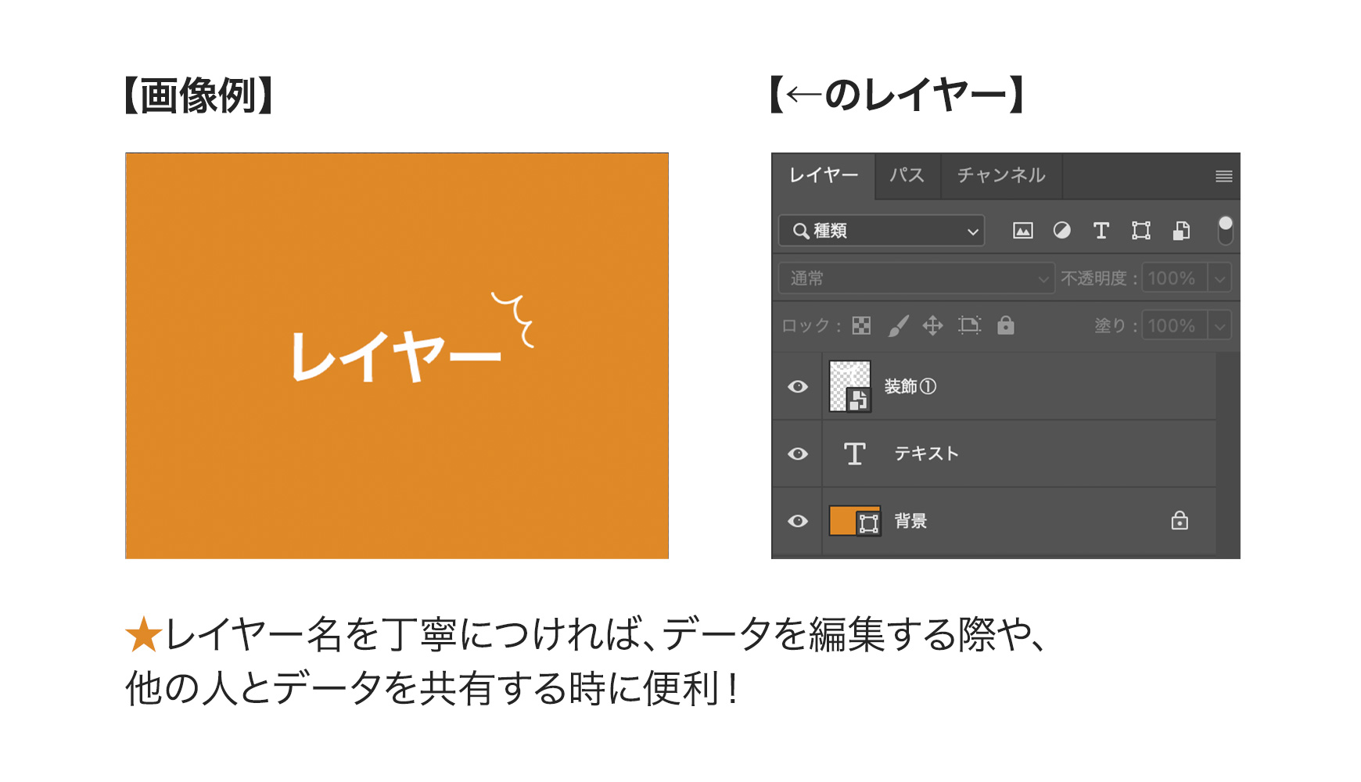Lock all padlock icon
The image size is (1361, 782).
(1006, 325)
